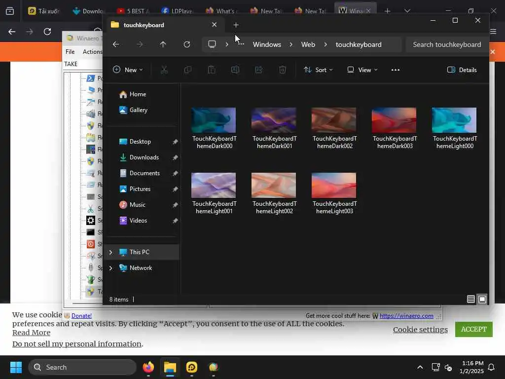Click the browser back arrow
The height and width of the screenshot is (379, 505).
(x=12, y=32)
